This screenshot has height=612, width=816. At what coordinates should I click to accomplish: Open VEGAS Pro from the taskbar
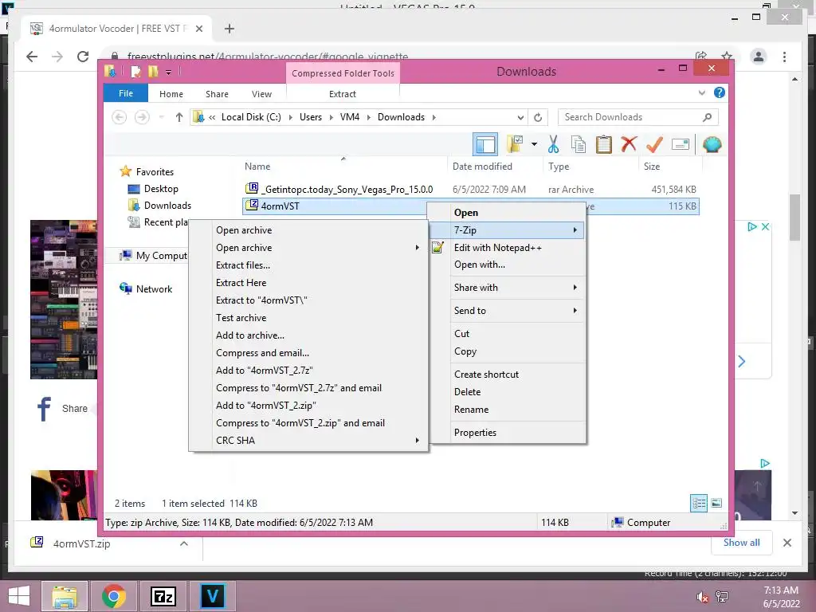pyautogui.click(x=212, y=596)
